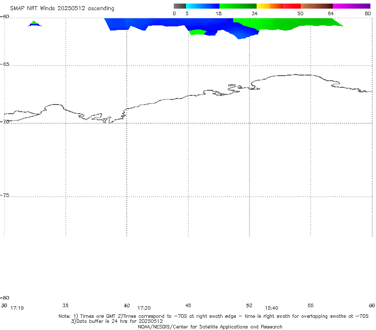
Task: Click the small green triangle patch at upper left
Action: pos(34,23)
